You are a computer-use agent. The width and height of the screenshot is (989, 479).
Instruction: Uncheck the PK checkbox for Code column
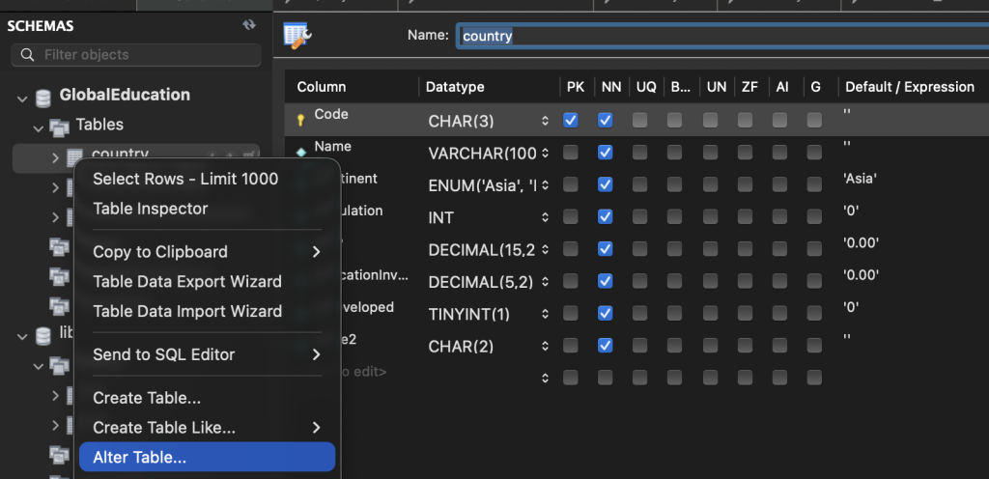pos(571,121)
